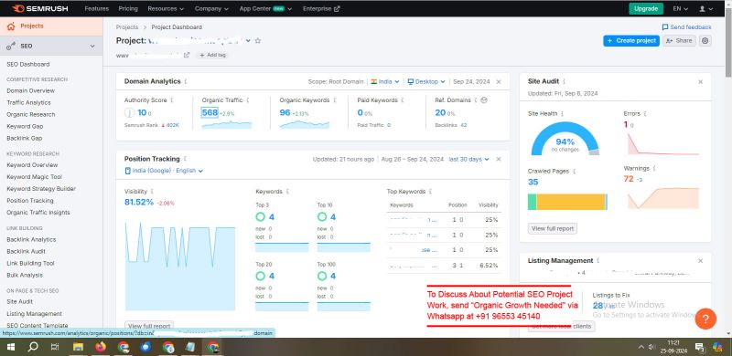Screen dimensions: 732x356
Task: Open project settings gear icon
Action: click(x=705, y=40)
